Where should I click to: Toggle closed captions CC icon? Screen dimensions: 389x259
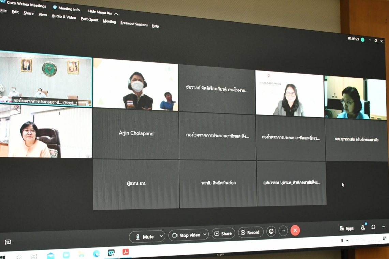click(8, 242)
